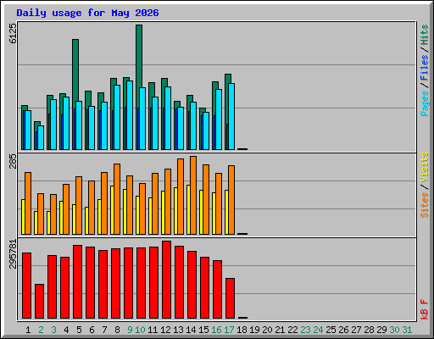
Task: Click the cyan Files bar for day 2
Action: coord(41,137)
